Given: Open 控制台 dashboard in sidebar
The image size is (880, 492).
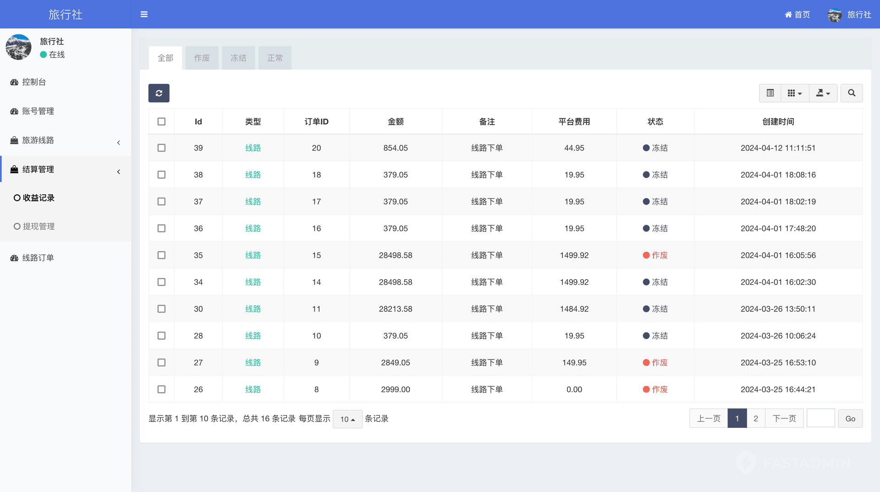Looking at the screenshot, I should (x=34, y=82).
